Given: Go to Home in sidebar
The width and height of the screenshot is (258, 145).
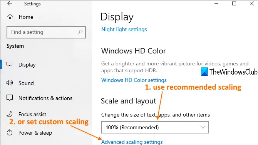Looking at the screenshot, I should pyautogui.click(x=26, y=17).
